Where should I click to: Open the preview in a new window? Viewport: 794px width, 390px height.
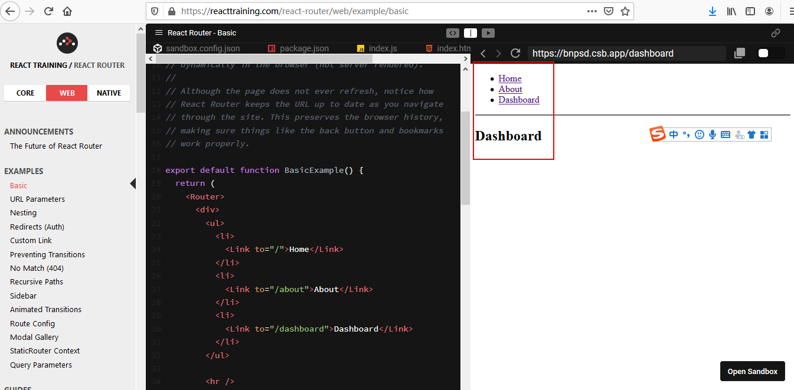tap(740, 53)
